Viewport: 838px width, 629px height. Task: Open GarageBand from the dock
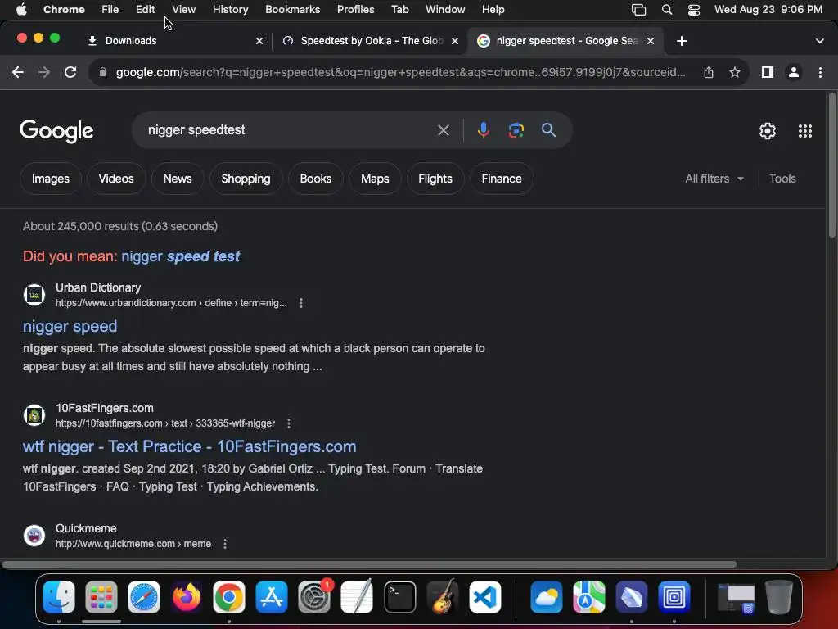pos(443,597)
